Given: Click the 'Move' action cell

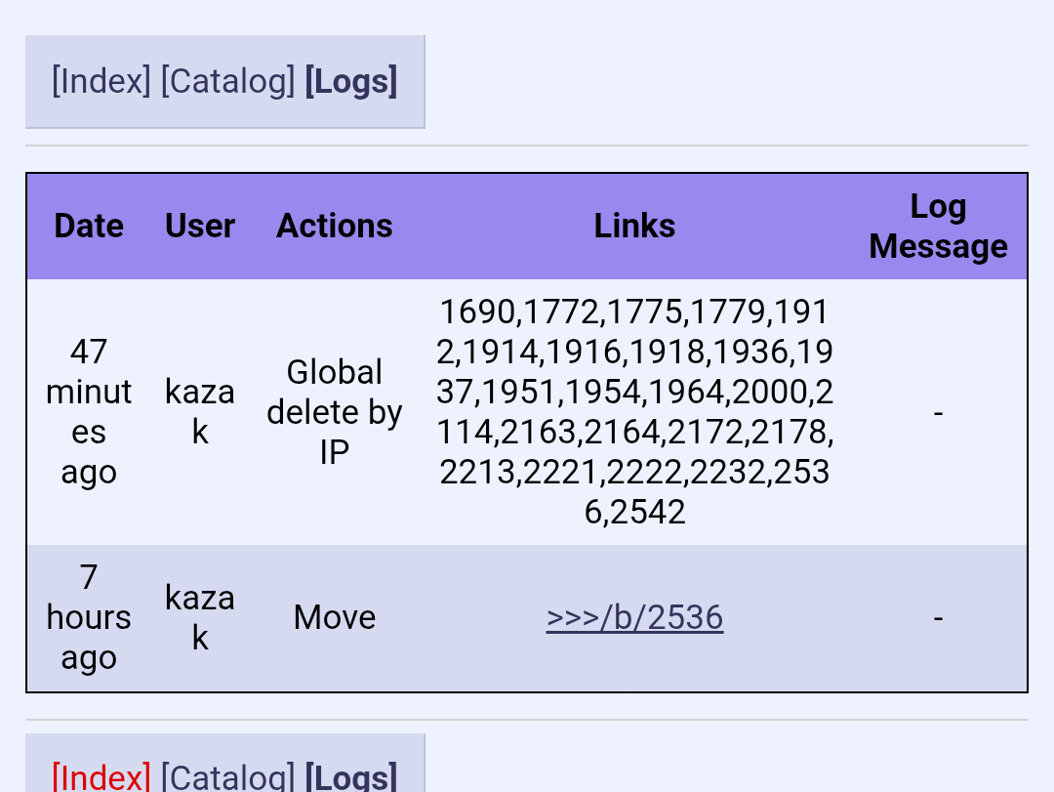Looking at the screenshot, I should click(x=335, y=617).
